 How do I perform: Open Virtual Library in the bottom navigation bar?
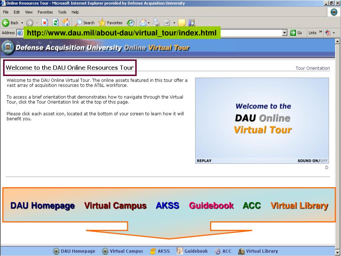tap(258, 251)
